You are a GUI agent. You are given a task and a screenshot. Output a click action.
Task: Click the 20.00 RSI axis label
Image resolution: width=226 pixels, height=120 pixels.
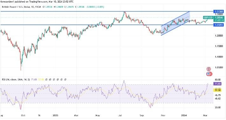coord(218,107)
